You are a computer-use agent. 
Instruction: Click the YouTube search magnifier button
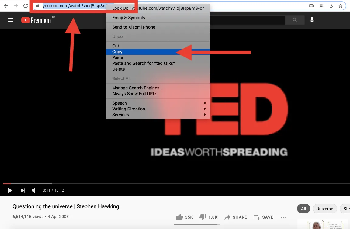click(295, 20)
